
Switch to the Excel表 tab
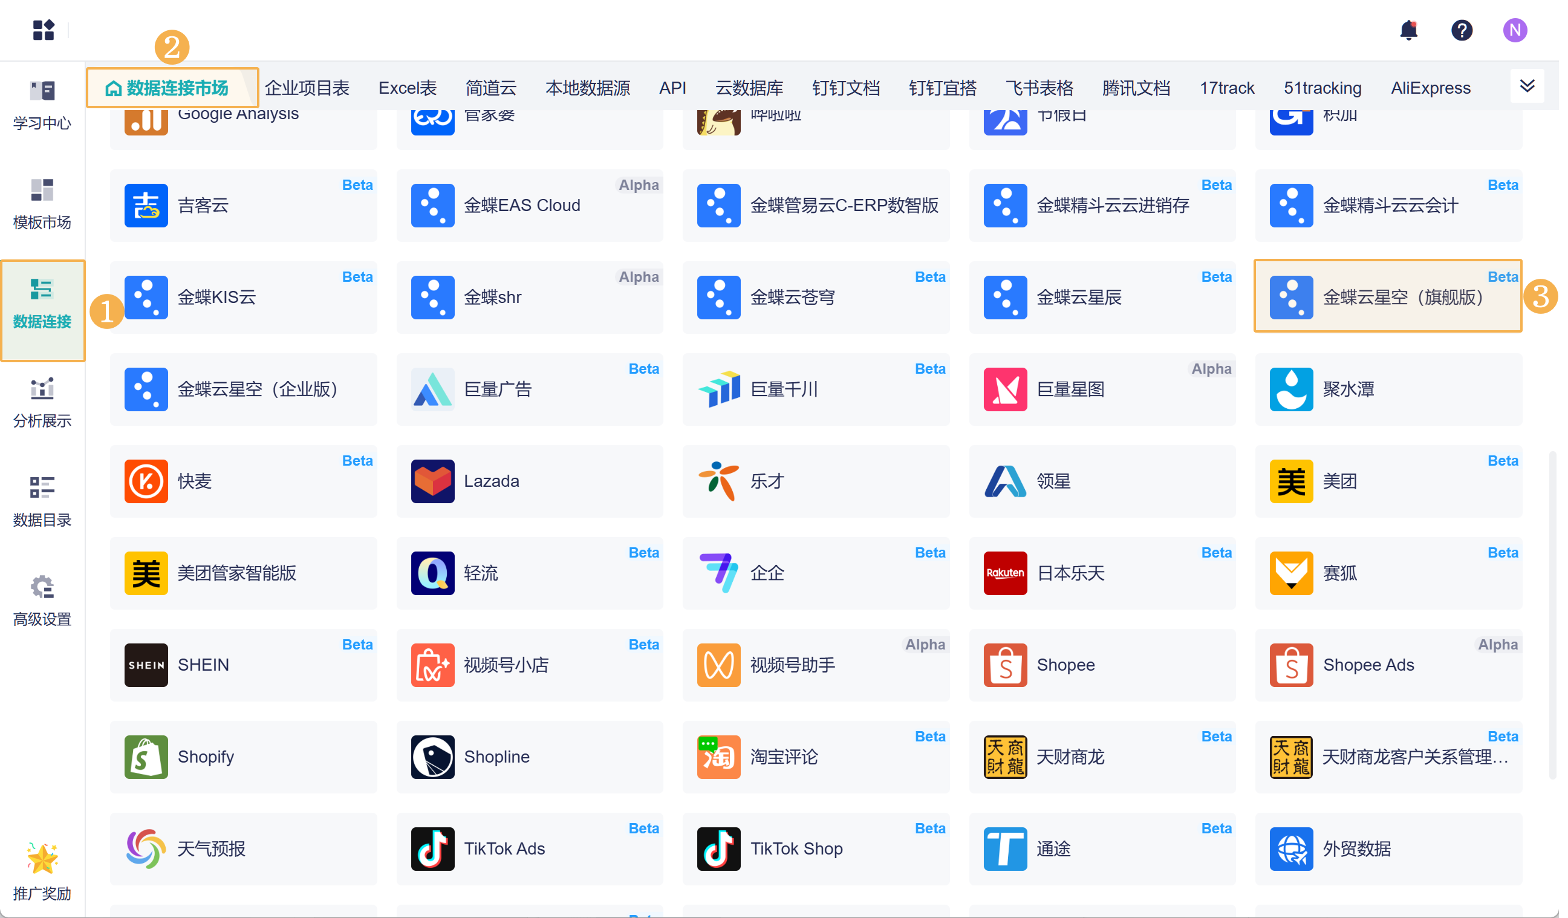408,88
